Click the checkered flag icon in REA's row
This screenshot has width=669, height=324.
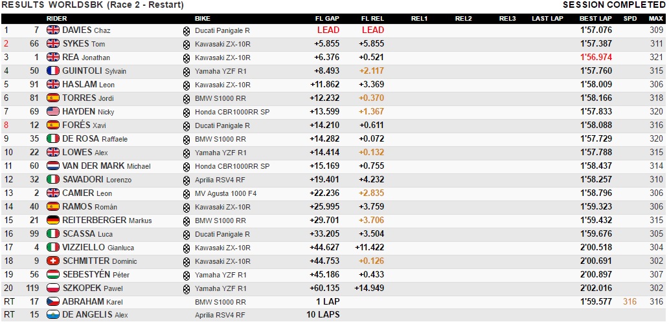coord(187,58)
